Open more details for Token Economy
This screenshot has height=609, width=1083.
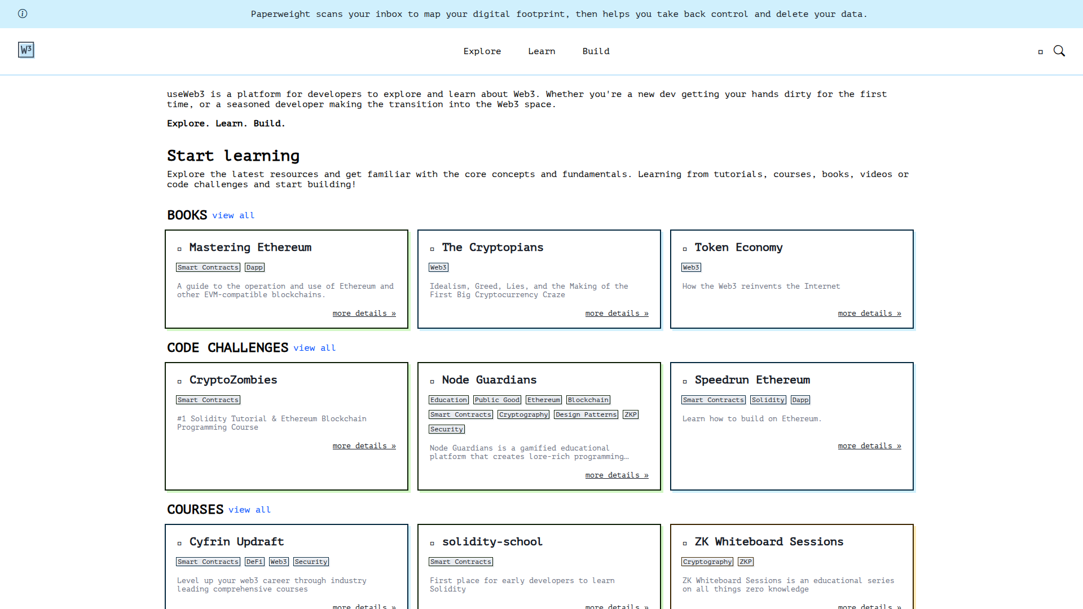coord(869,314)
